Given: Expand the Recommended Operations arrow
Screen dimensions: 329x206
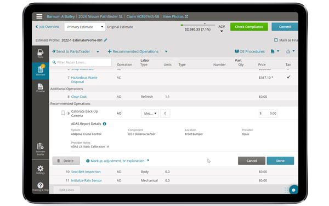Looking at the screenshot, I should [166, 51].
